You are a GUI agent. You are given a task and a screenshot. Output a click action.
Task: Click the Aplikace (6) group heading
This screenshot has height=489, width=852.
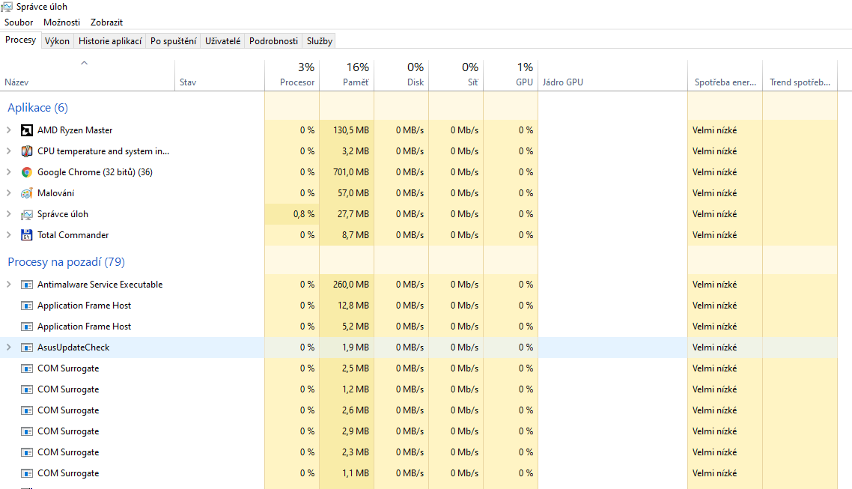pyautogui.click(x=37, y=108)
